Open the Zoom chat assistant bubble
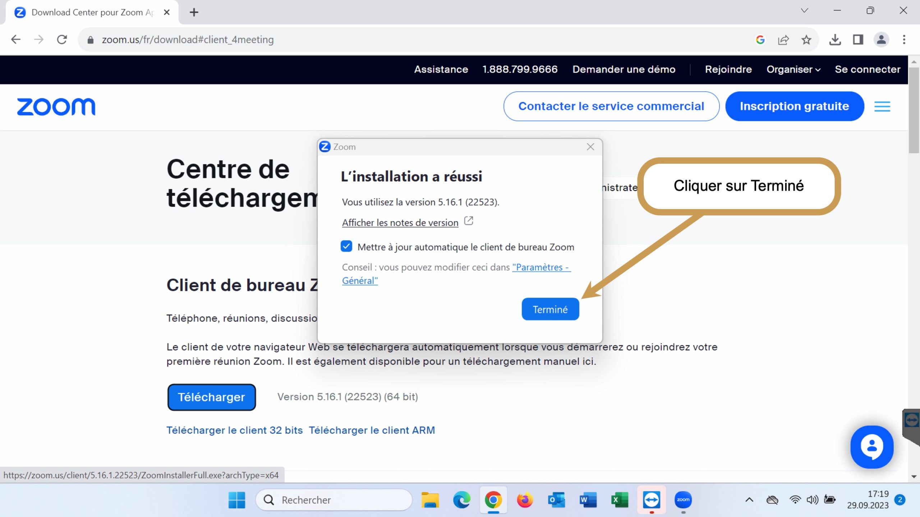This screenshot has width=920, height=517. click(871, 447)
